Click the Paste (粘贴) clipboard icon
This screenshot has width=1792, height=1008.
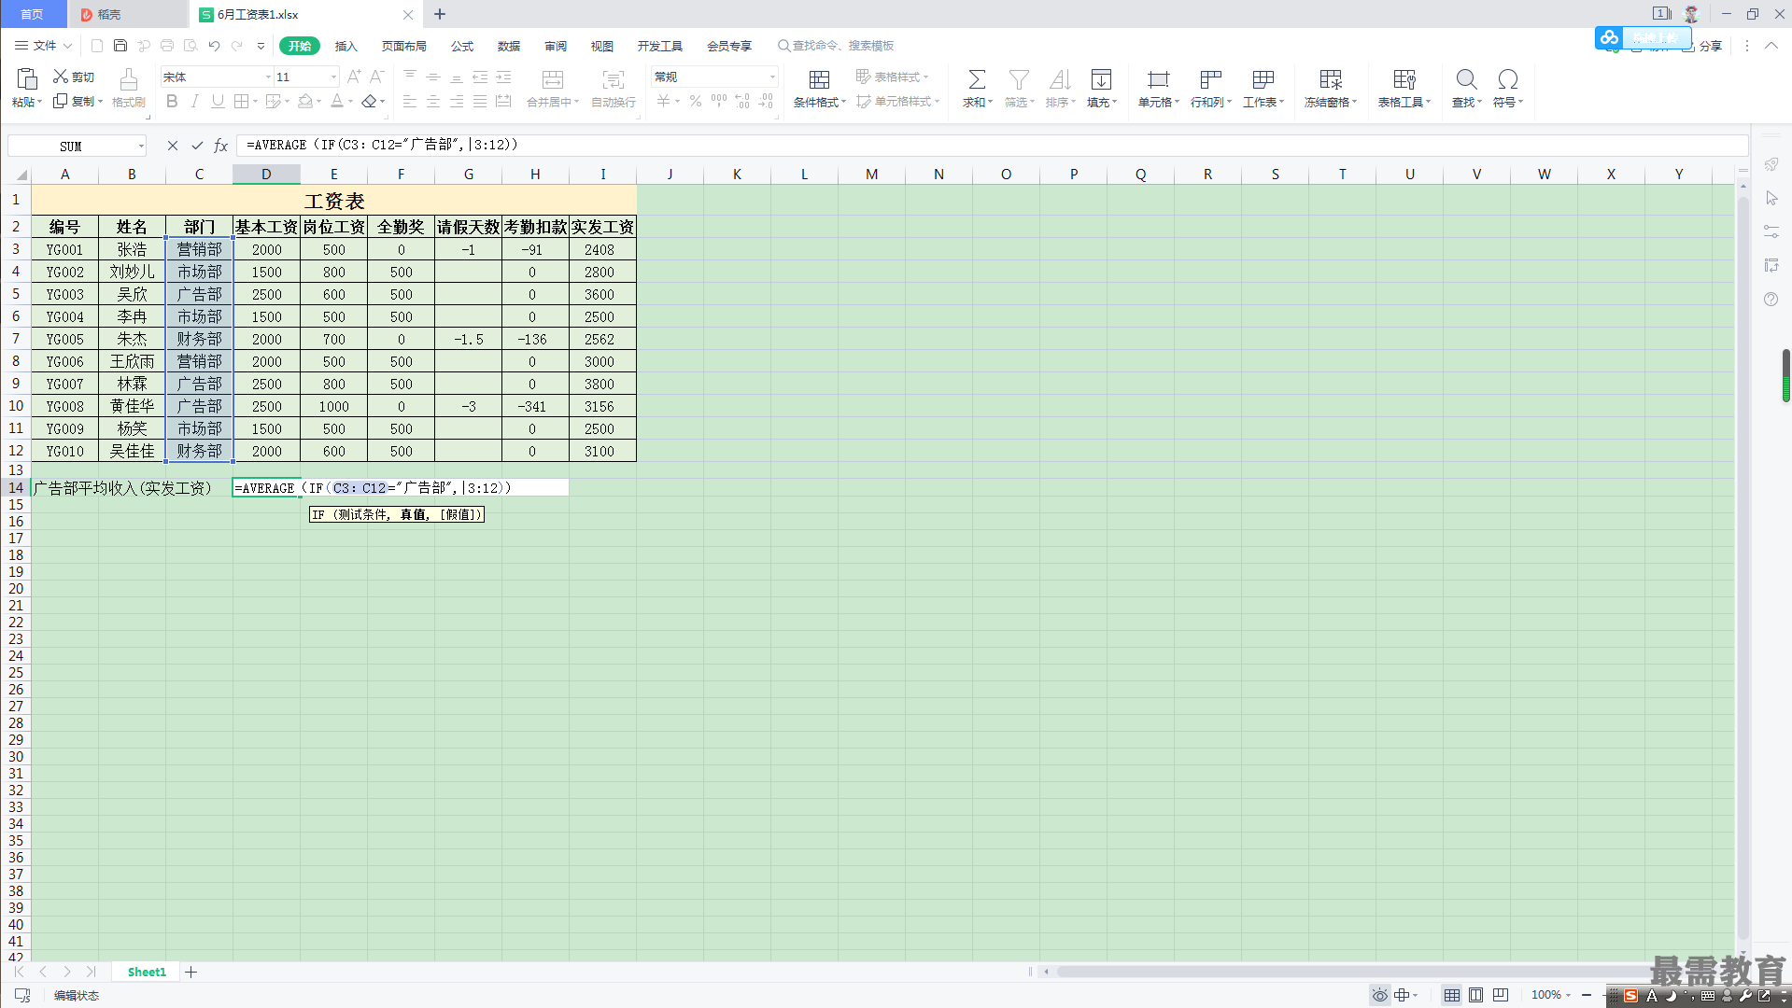pyautogui.click(x=26, y=79)
